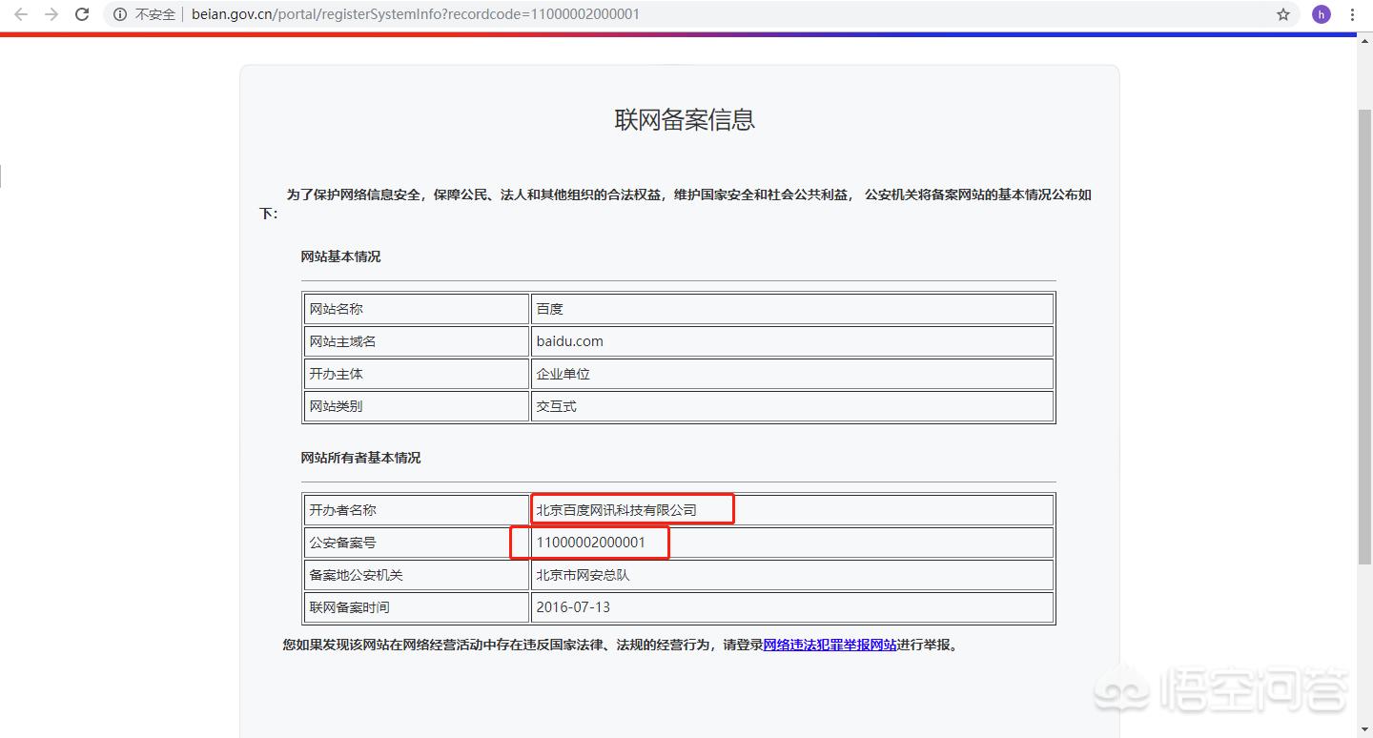1373x738 pixels.
Task: Select the date 2016-07-13 cell
Action: pyautogui.click(x=792, y=607)
